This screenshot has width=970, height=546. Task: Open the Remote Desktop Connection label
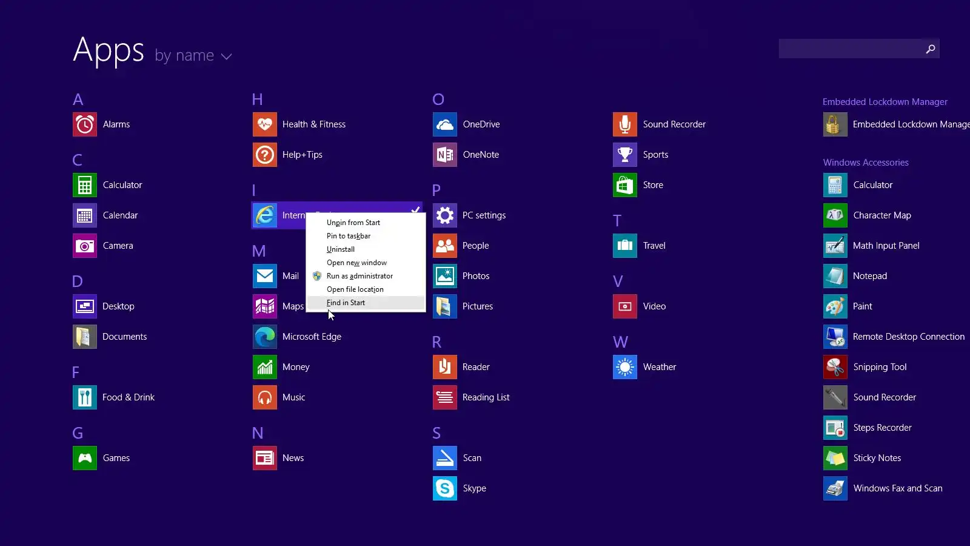909,337
